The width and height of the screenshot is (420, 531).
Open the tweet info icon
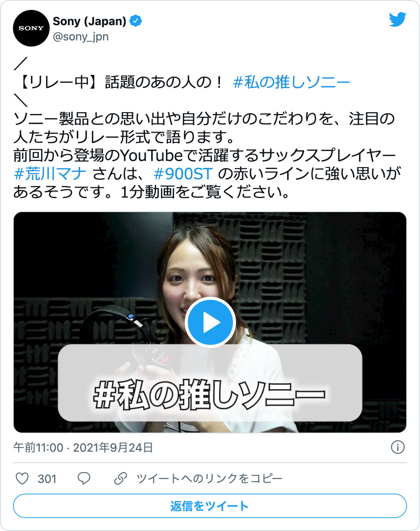tap(398, 447)
